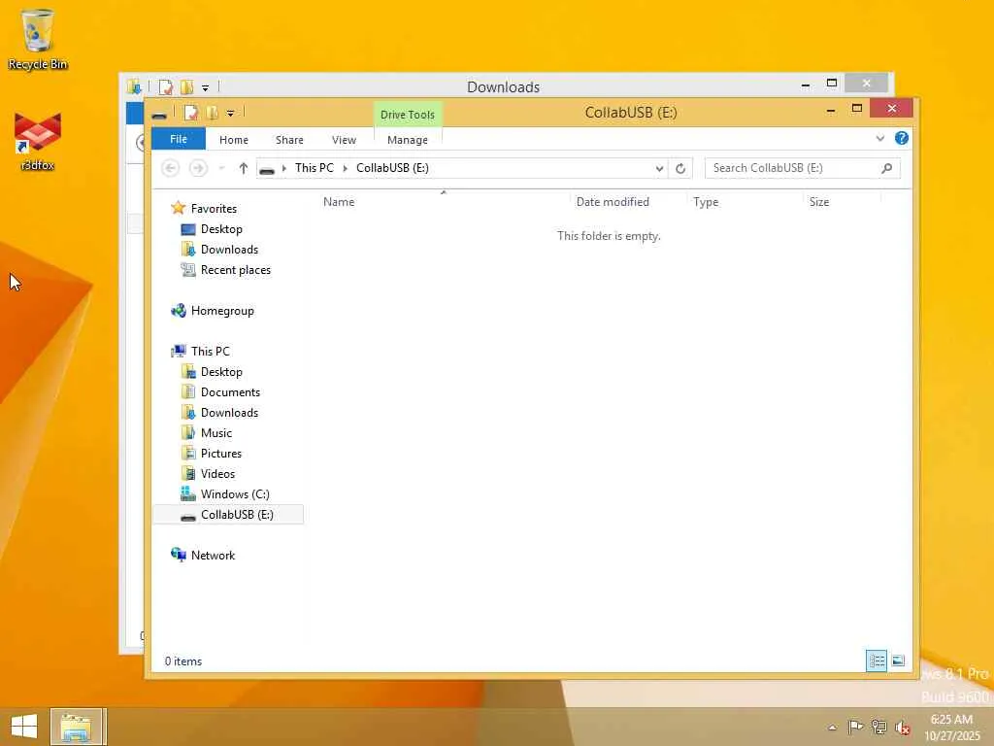The width and height of the screenshot is (994, 746).
Task: Click File Explorer on the taskbar
Action: pos(77,727)
